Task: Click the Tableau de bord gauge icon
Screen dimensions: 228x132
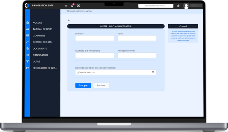Action: point(27,29)
